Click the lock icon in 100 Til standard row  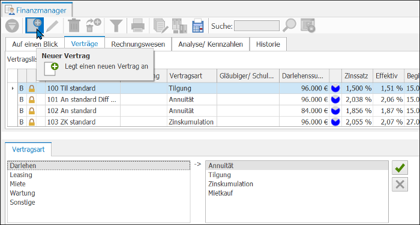[x=32, y=89]
